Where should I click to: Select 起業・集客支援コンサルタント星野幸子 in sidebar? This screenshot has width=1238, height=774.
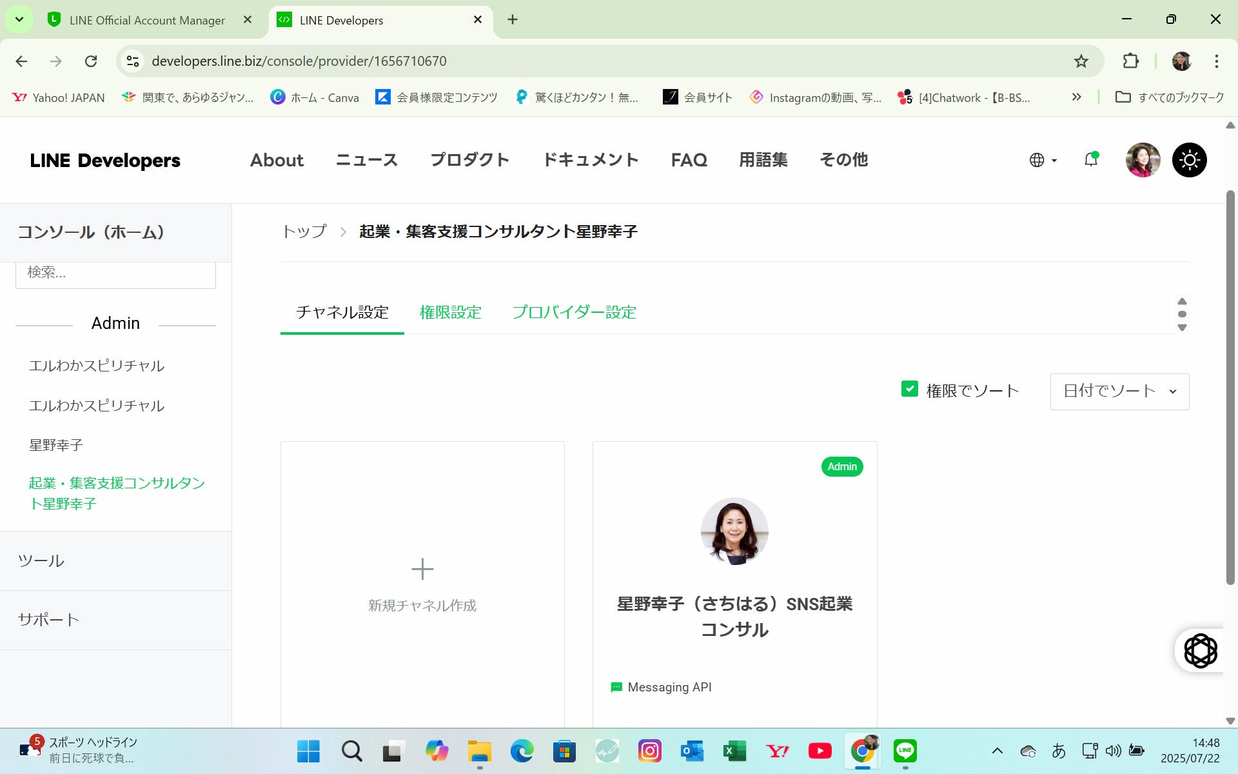(x=117, y=493)
